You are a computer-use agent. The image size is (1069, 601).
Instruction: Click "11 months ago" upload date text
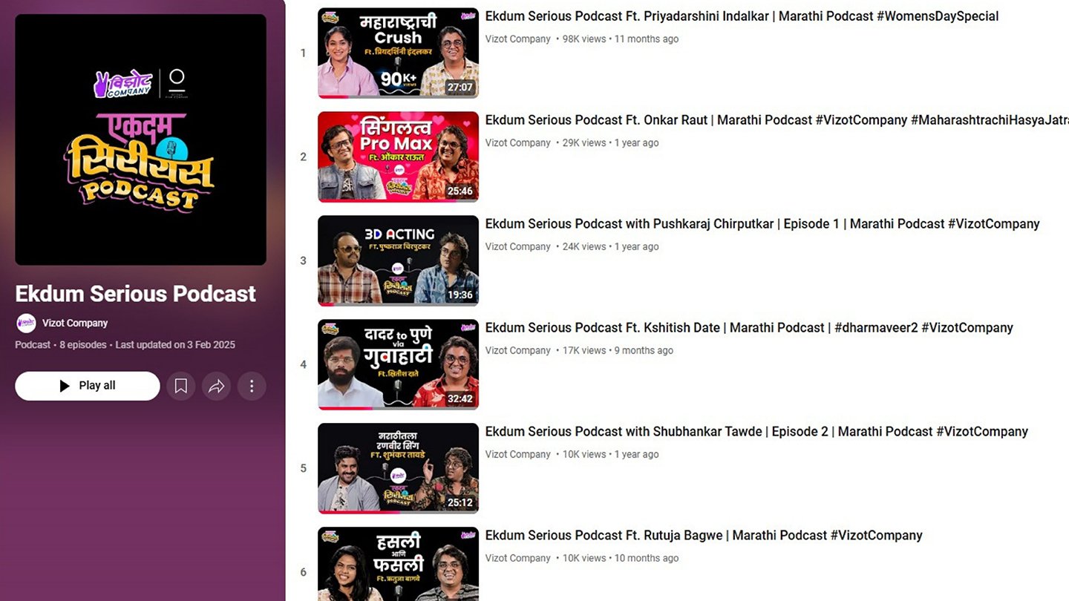pos(647,39)
